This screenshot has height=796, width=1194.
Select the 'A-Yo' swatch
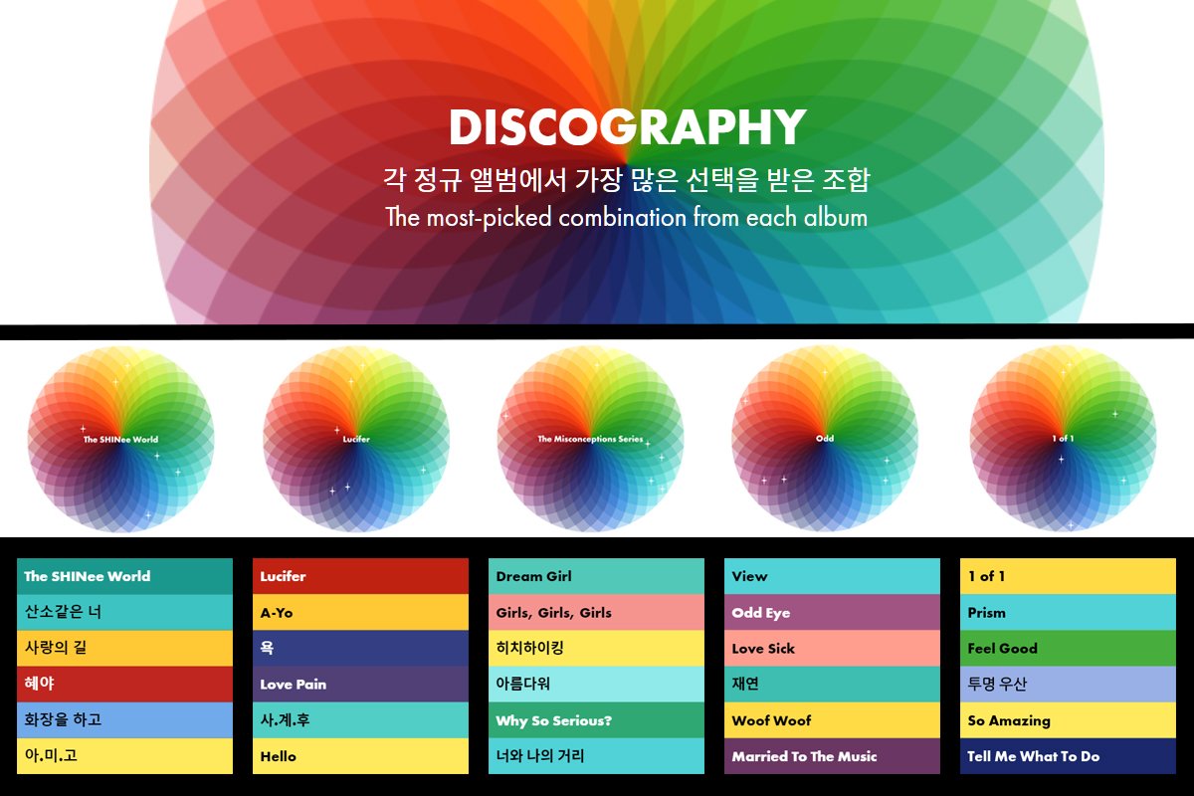pyautogui.click(x=360, y=612)
